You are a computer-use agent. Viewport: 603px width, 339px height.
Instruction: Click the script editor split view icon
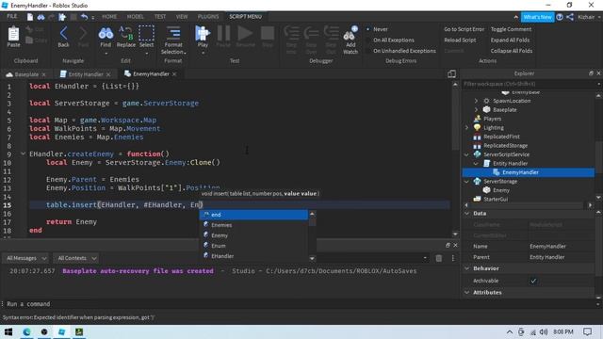[x=452, y=73]
